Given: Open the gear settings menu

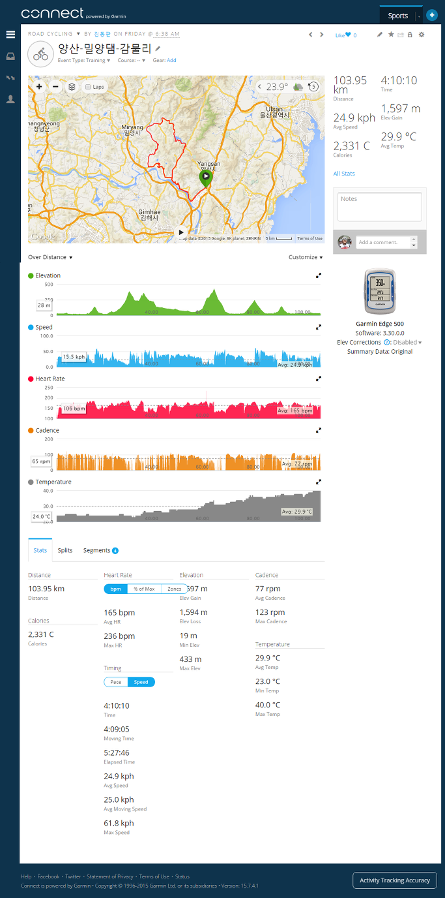Looking at the screenshot, I should point(422,35).
